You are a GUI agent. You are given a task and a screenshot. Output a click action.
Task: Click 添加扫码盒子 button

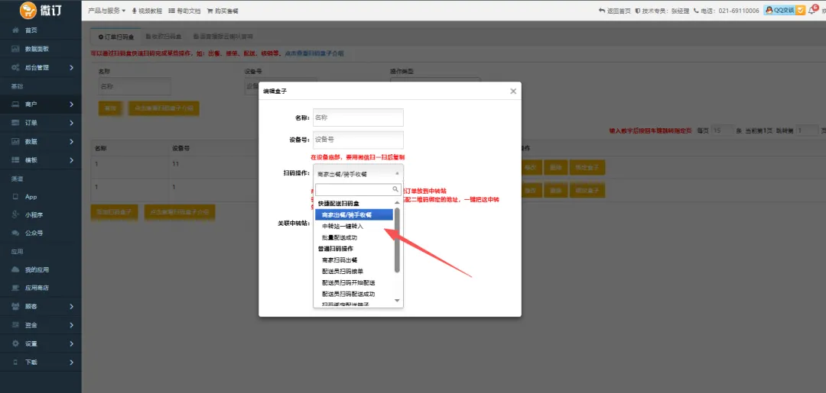(114, 212)
